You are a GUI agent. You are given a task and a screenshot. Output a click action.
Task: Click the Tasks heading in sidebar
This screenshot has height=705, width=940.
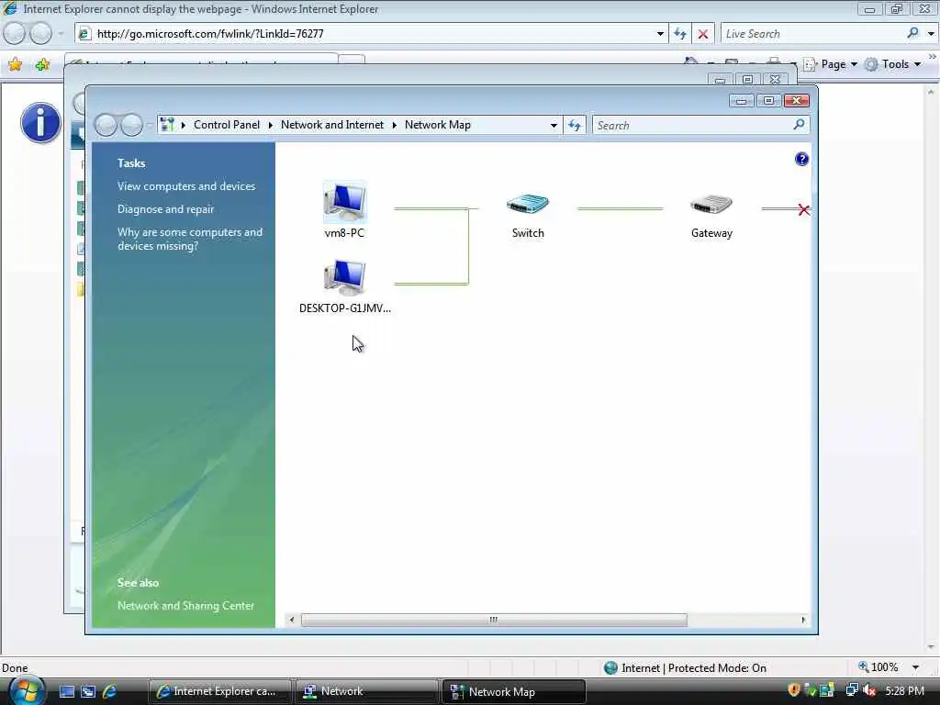tap(131, 163)
